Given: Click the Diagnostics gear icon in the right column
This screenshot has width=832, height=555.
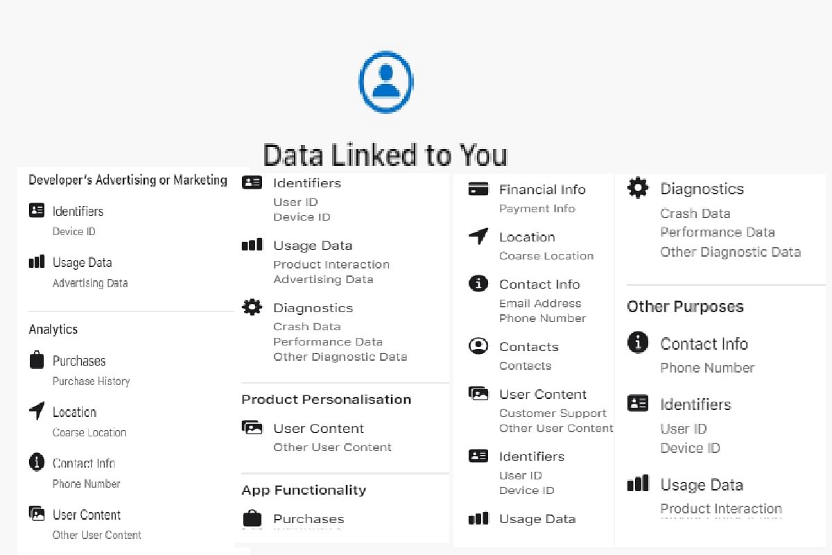Looking at the screenshot, I should tap(638, 188).
